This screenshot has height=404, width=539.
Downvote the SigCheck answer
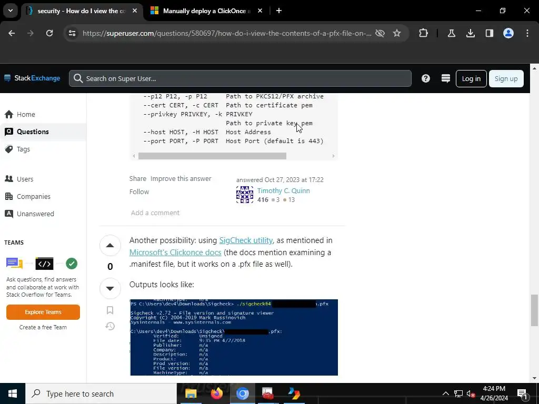click(110, 288)
